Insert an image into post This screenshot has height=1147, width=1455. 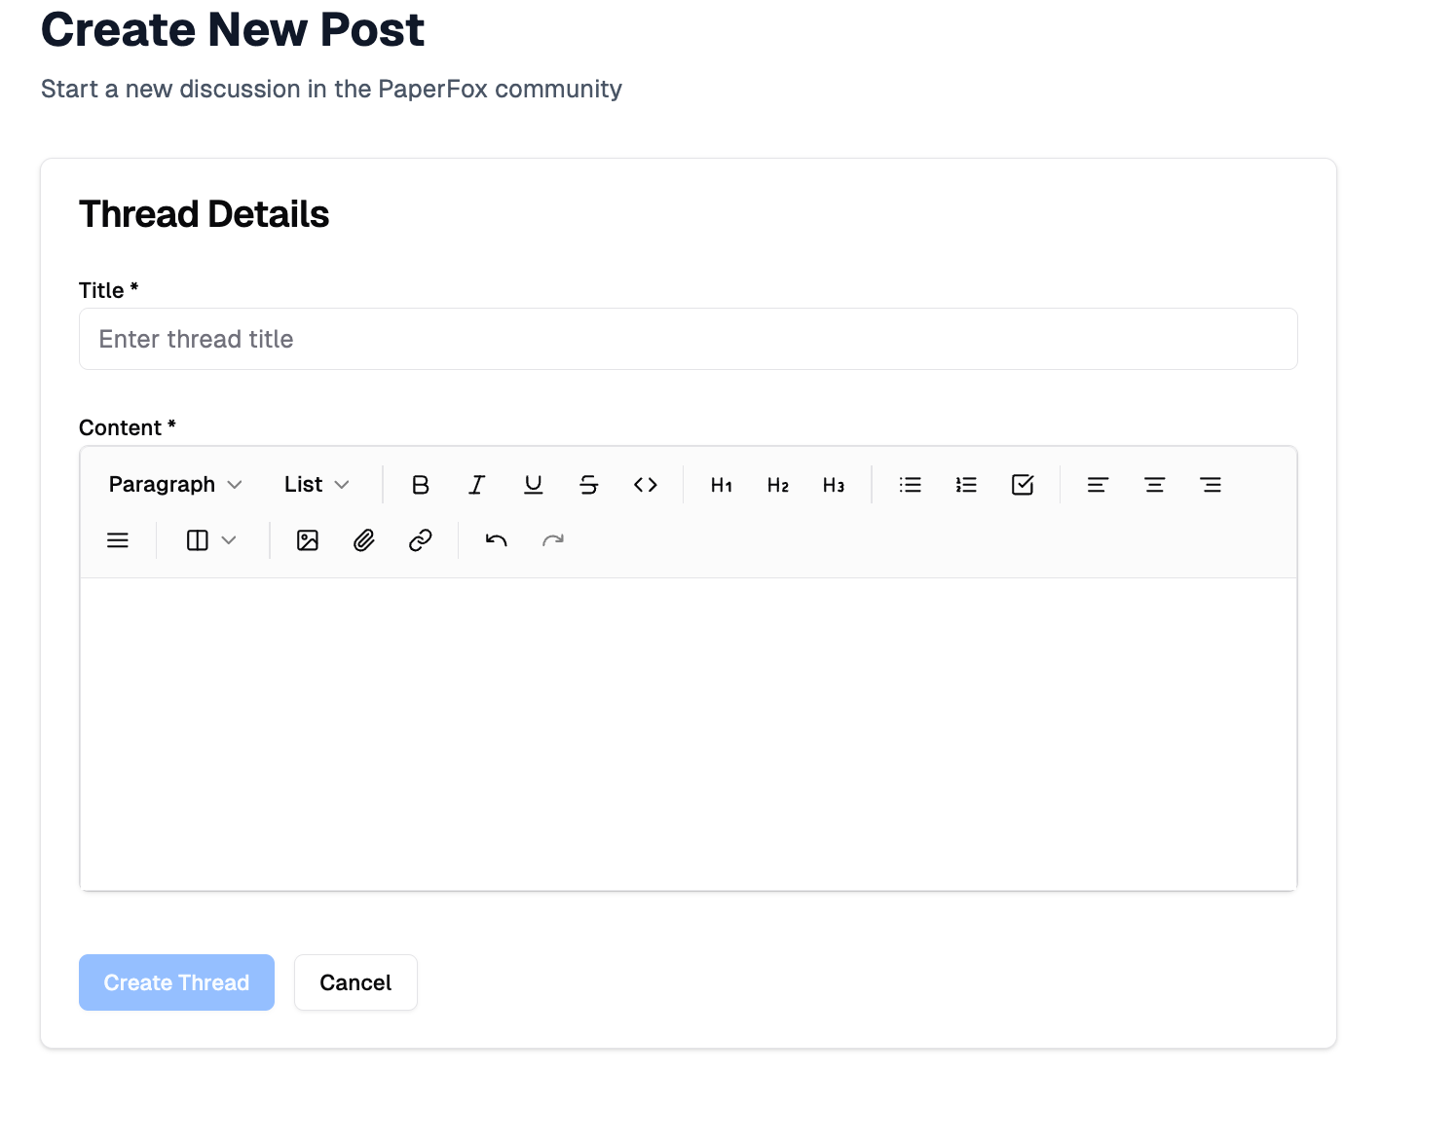pos(308,540)
